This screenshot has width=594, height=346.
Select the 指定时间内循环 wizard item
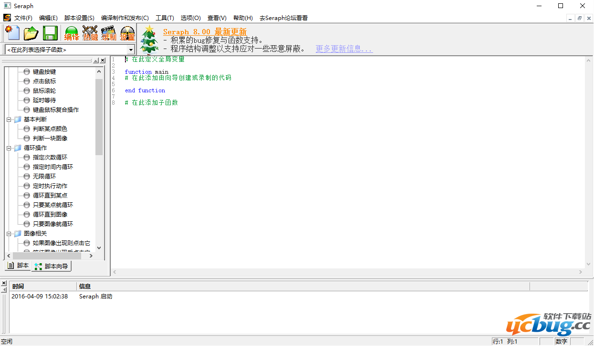click(53, 167)
